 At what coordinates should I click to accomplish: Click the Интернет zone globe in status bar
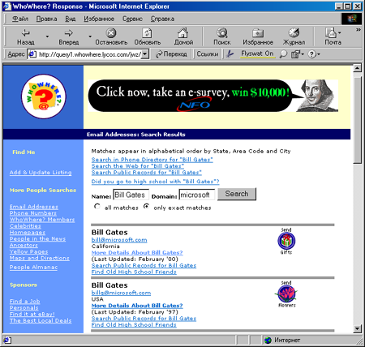tap(268, 341)
